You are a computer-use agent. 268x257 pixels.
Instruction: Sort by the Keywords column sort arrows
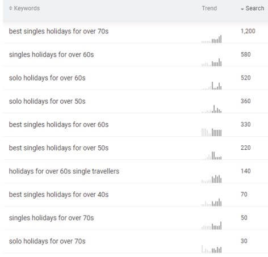click(11, 9)
